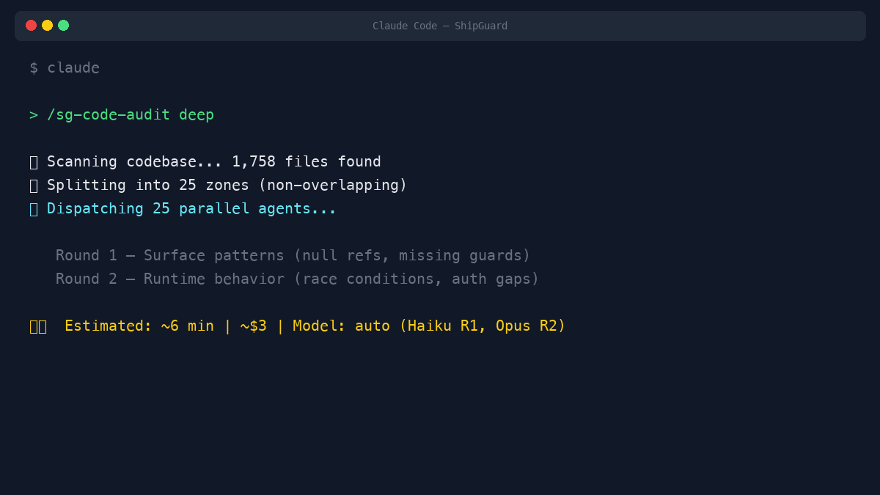Click the glyph icon before 'Dispatching 25 parallel agents'
The height and width of the screenshot is (495, 880).
(x=34, y=209)
